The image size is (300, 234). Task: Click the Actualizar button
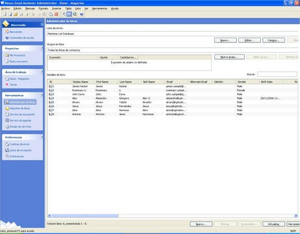[x=273, y=224]
